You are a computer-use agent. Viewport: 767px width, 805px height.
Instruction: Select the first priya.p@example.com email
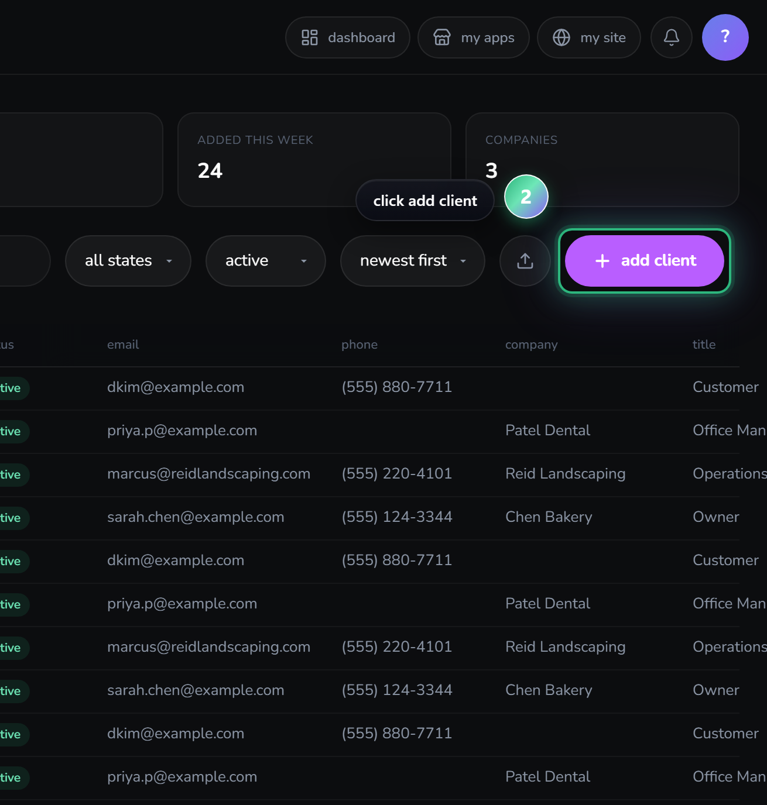pyautogui.click(x=182, y=431)
